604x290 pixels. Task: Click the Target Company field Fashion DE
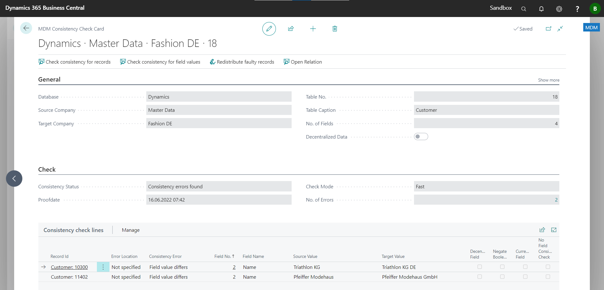[219, 123]
